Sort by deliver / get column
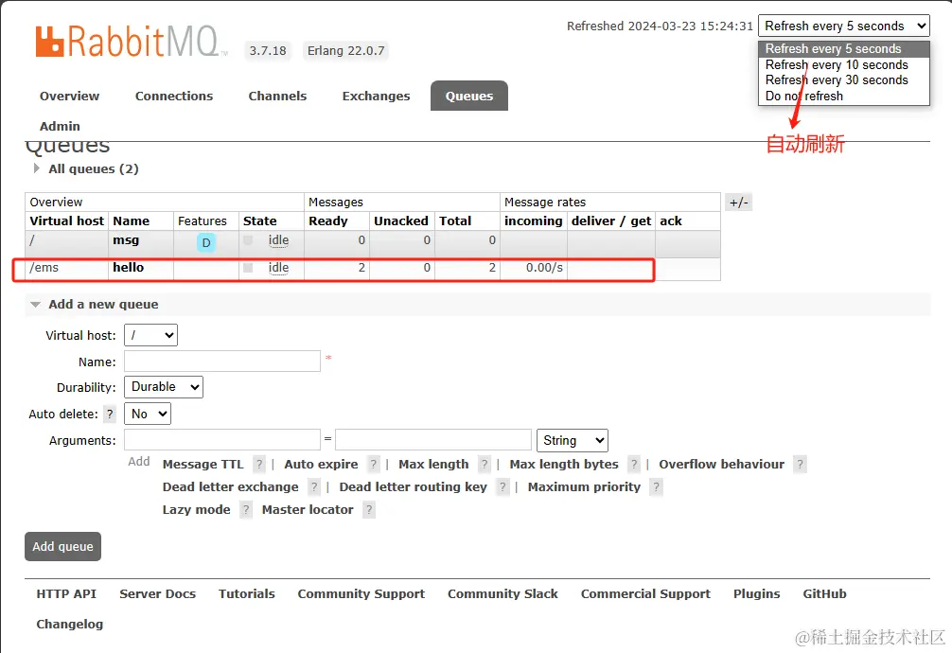The image size is (952, 653). 611,221
